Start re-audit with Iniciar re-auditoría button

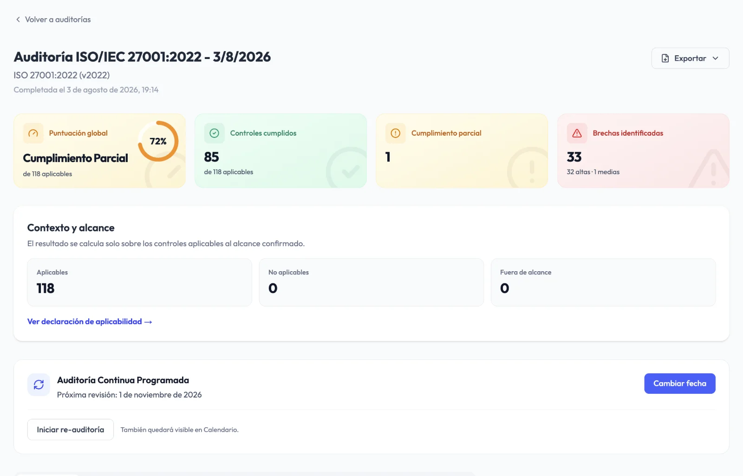point(71,430)
